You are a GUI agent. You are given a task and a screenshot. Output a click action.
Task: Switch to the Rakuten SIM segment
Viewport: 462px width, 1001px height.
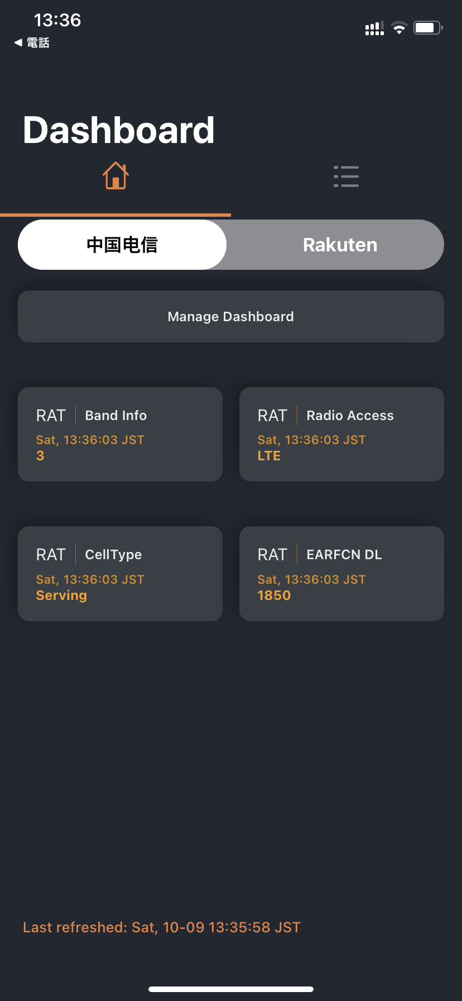point(340,245)
